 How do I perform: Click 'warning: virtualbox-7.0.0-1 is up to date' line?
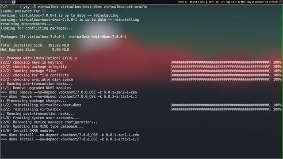click(59, 15)
